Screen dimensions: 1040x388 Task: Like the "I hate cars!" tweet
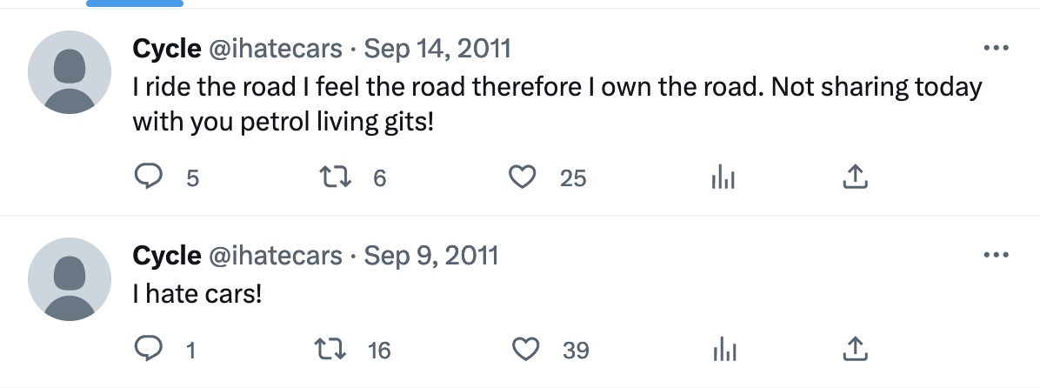click(x=523, y=350)
